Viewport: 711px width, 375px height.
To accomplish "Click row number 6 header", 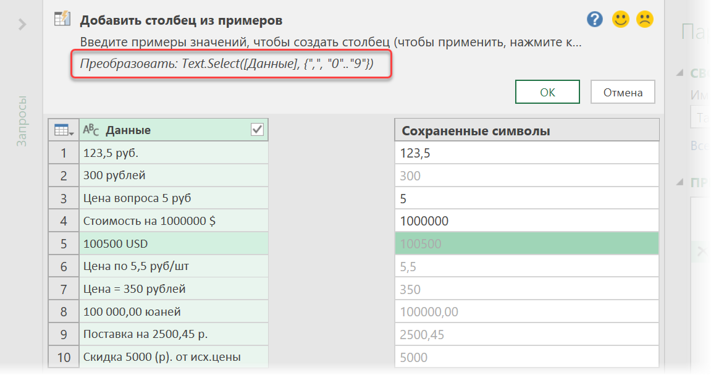I will (x=64, y=266).
